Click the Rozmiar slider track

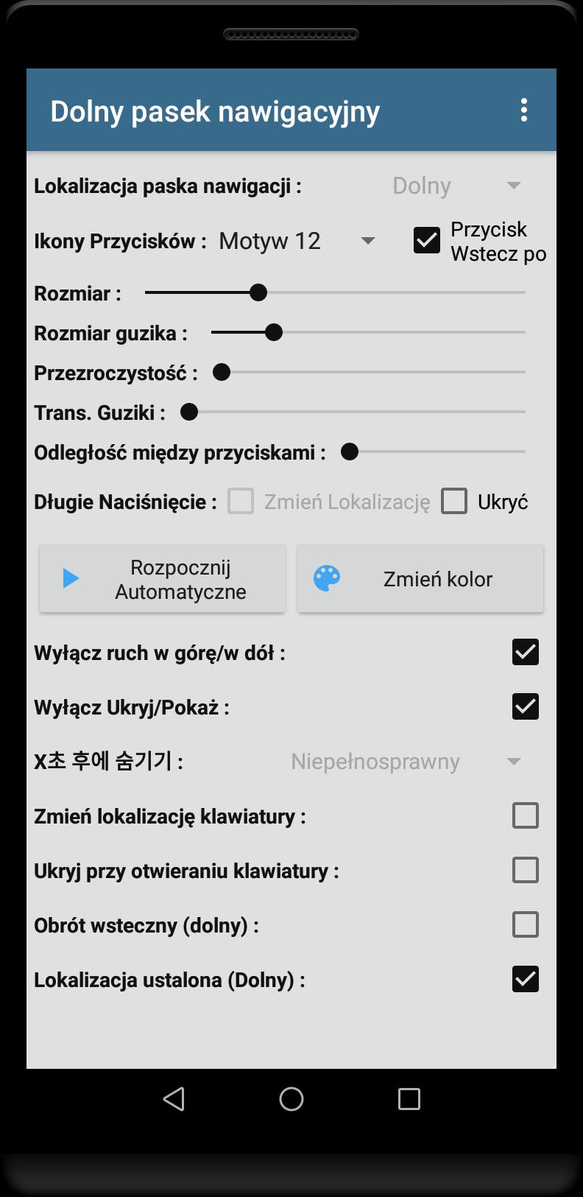click(335, 292)
